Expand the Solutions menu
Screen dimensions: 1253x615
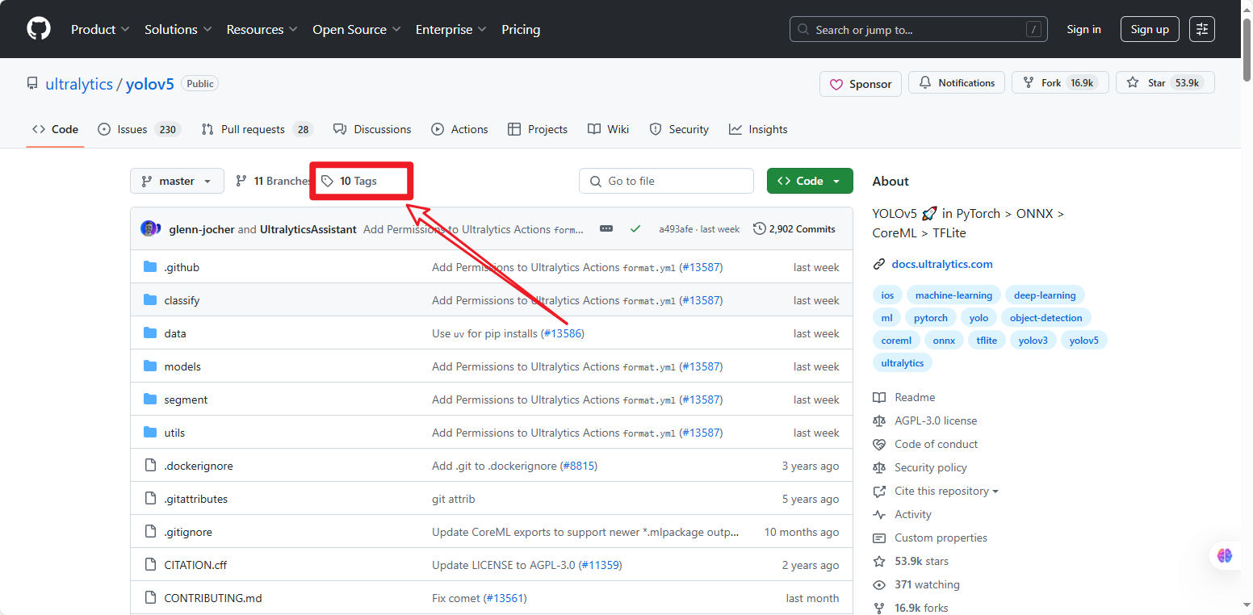coord(178,29)
